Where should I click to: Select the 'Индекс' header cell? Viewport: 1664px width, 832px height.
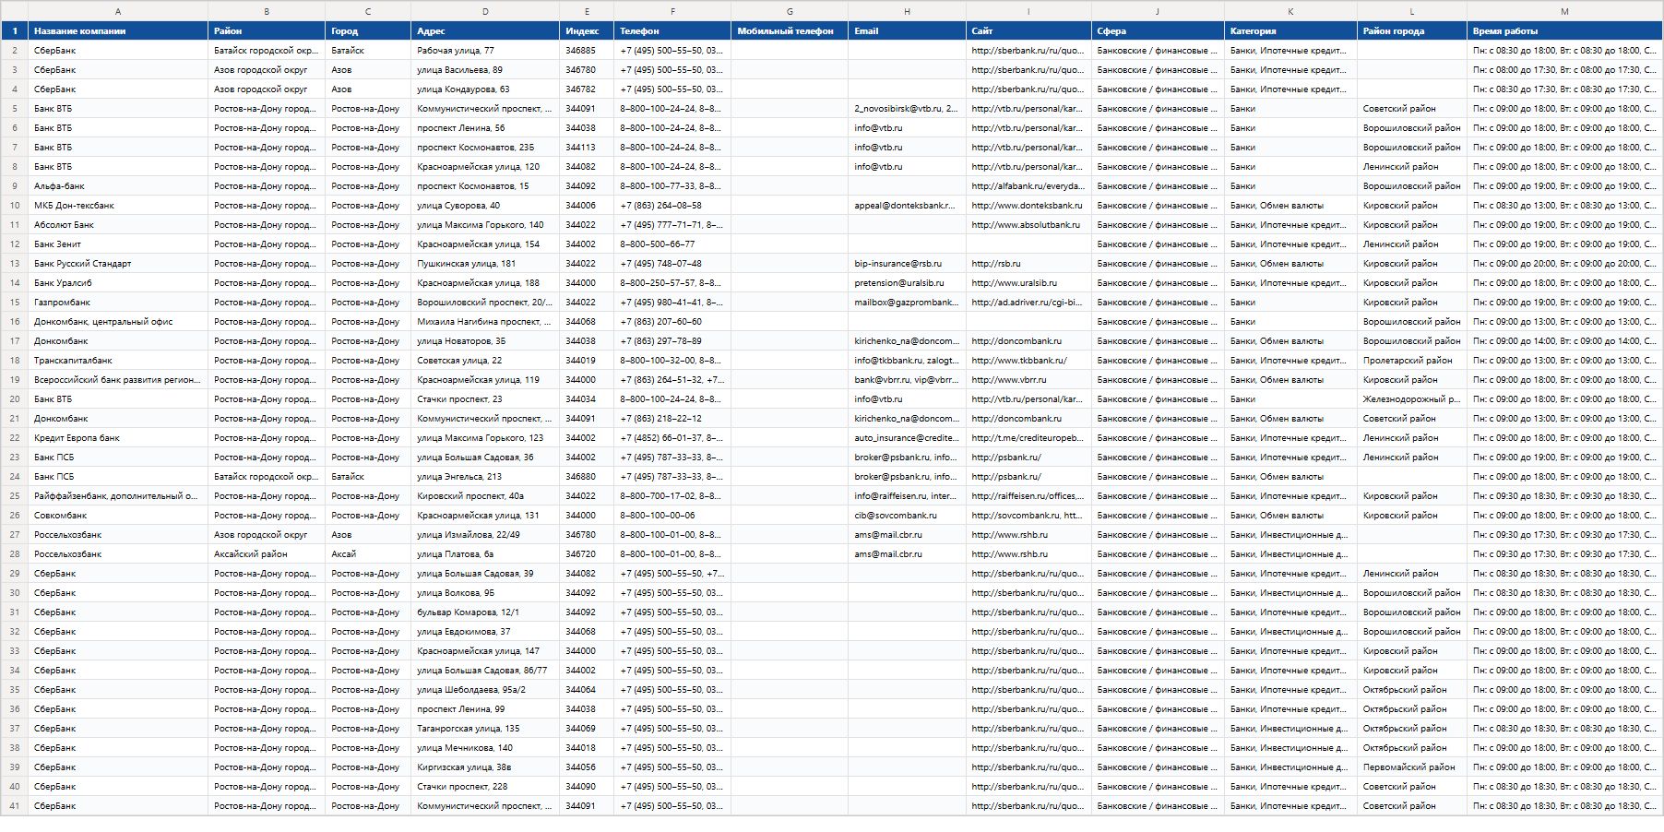[x=587, y=30]
